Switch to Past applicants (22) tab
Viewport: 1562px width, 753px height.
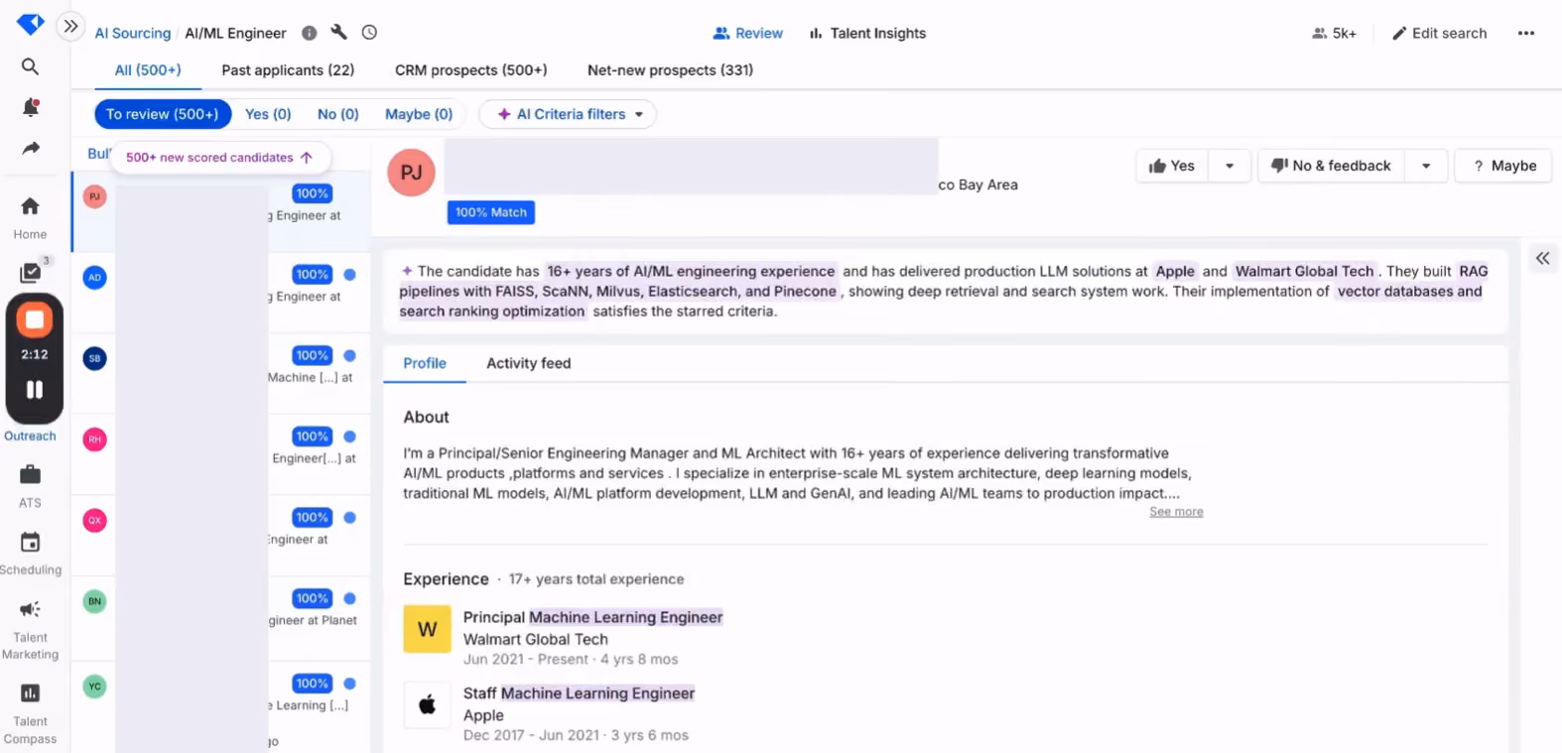point(288,70)
